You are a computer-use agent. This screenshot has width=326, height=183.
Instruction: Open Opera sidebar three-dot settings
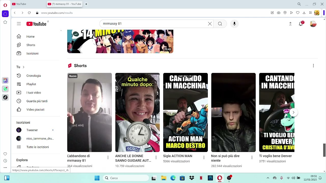point(5,167)
